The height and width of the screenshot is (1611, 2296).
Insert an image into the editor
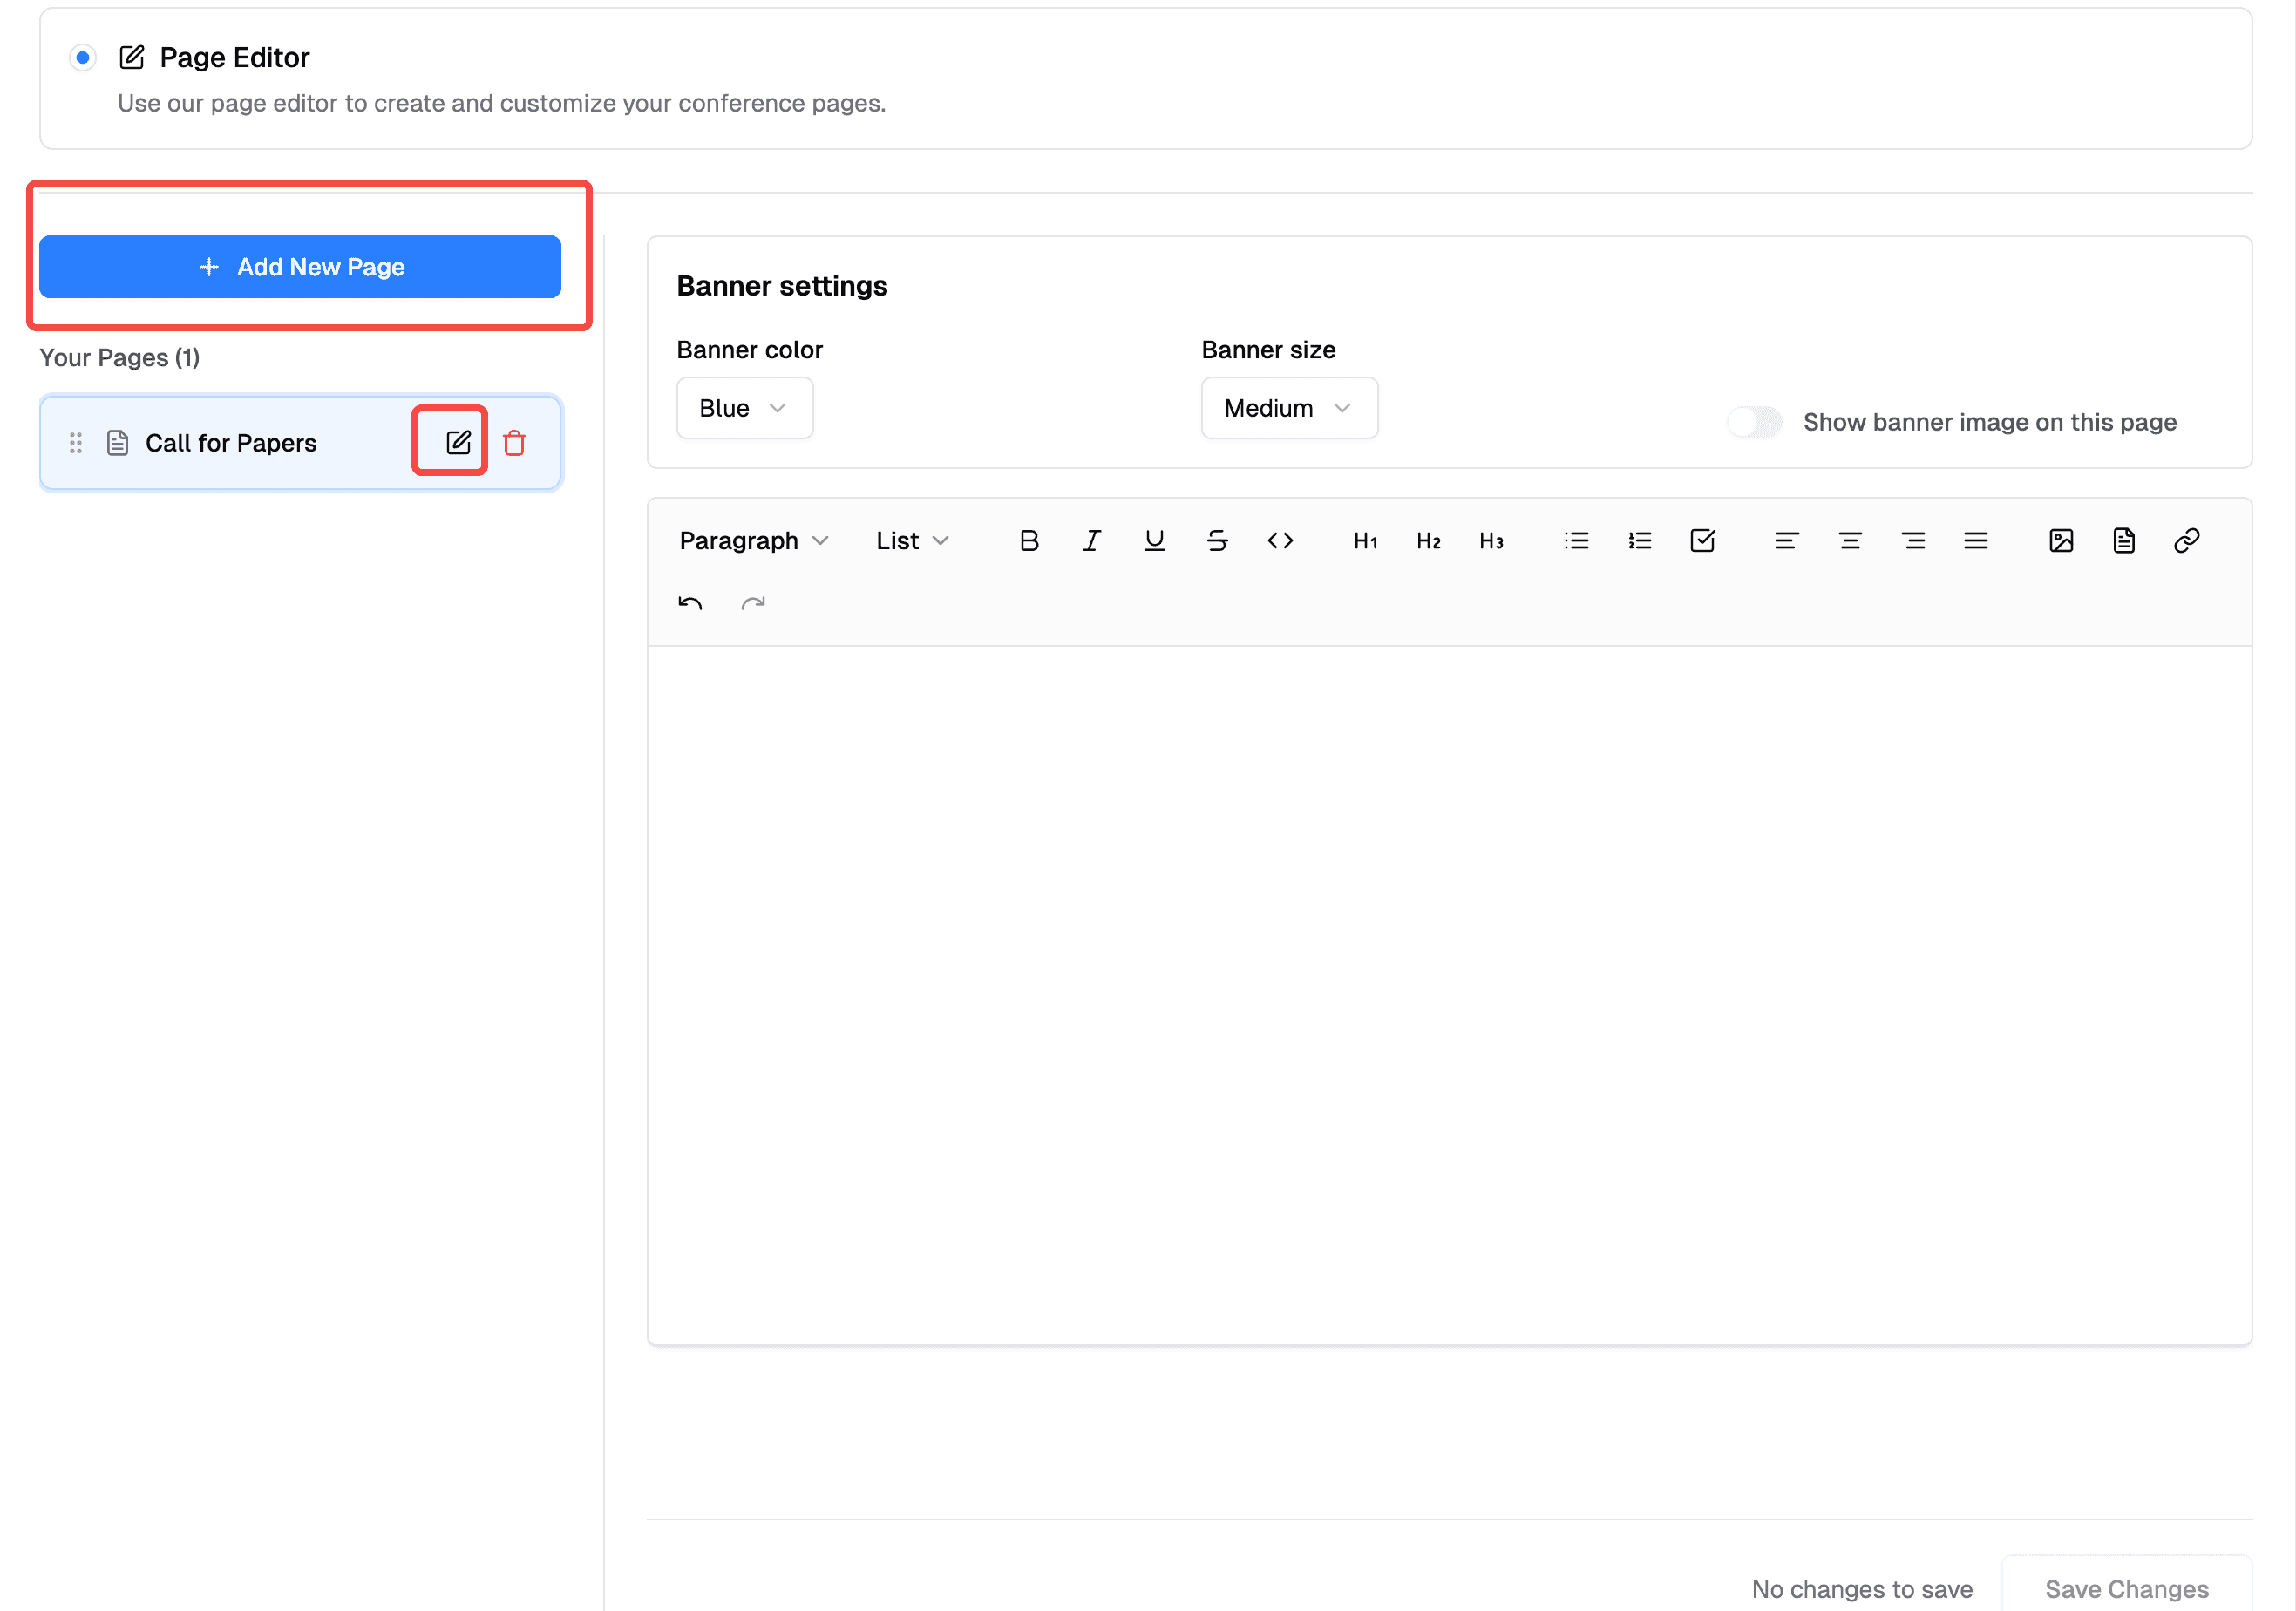(2062, 540)
